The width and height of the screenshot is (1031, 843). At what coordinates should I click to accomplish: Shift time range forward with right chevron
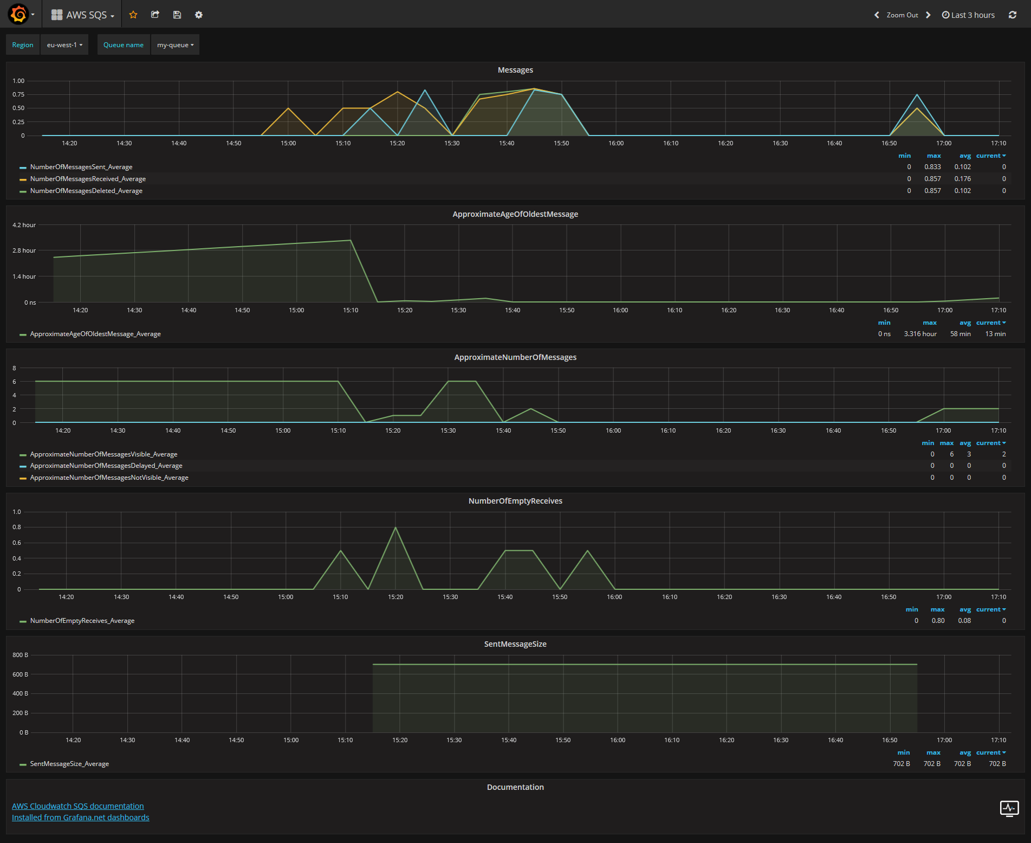[x=928, y=15]
